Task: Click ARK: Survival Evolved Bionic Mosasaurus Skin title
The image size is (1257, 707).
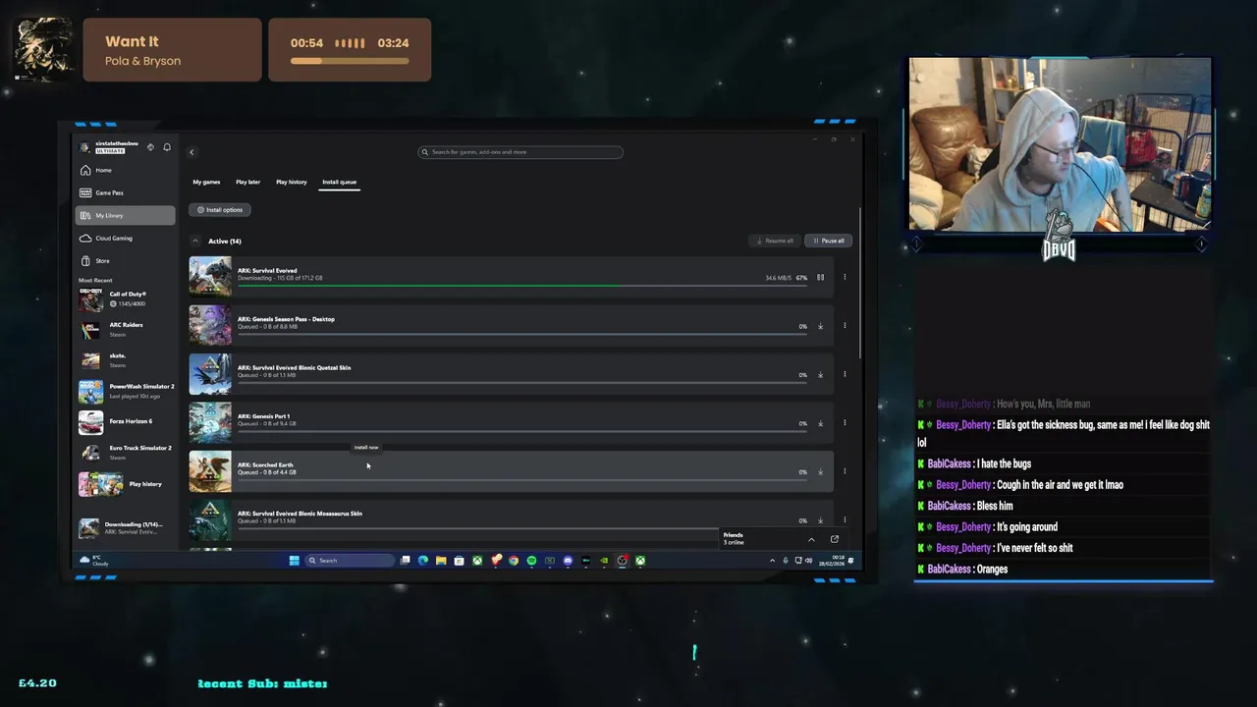Action: 300,514
